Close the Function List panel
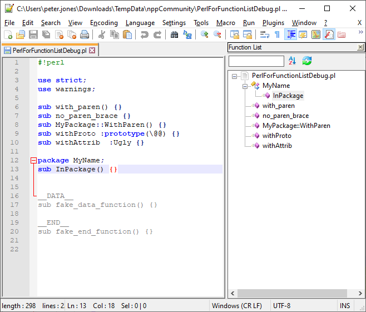The image size is (366, 312). click(x=360, y=47)
